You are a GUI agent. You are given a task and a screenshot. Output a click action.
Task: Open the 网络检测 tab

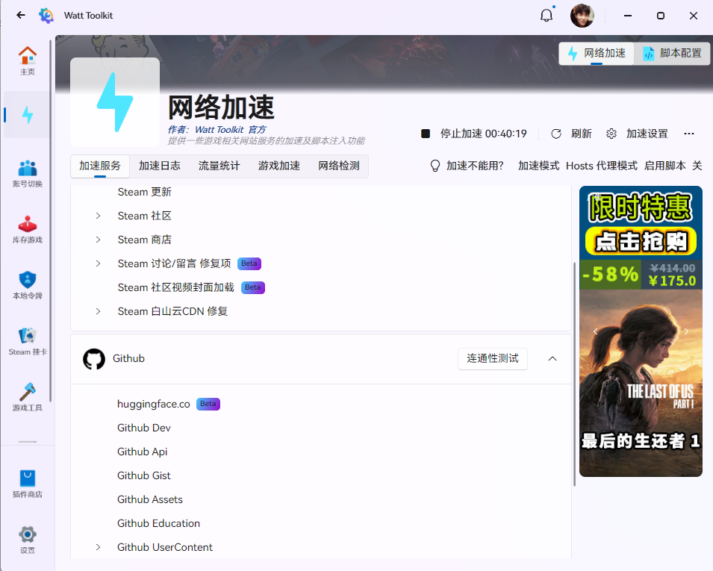339,166
